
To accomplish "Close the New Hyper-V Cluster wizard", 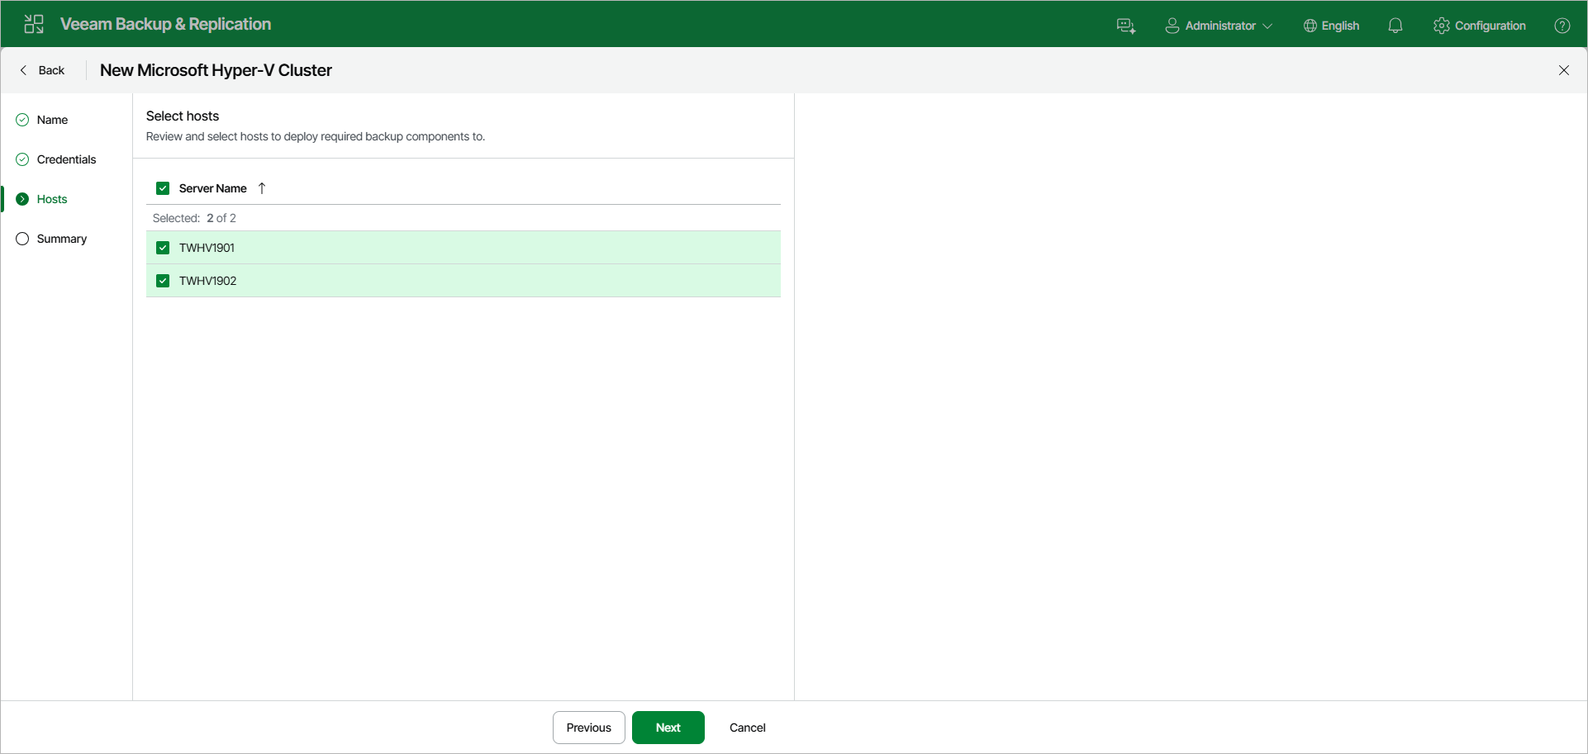I will point(1564,70).
